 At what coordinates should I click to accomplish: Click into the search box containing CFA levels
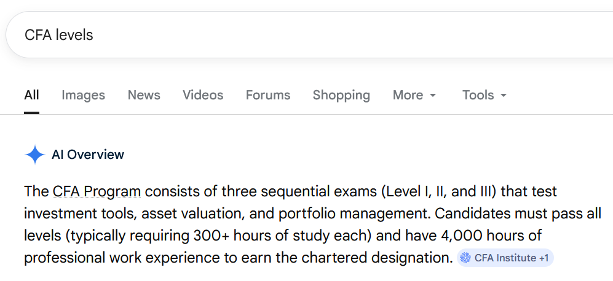(246, 35)
